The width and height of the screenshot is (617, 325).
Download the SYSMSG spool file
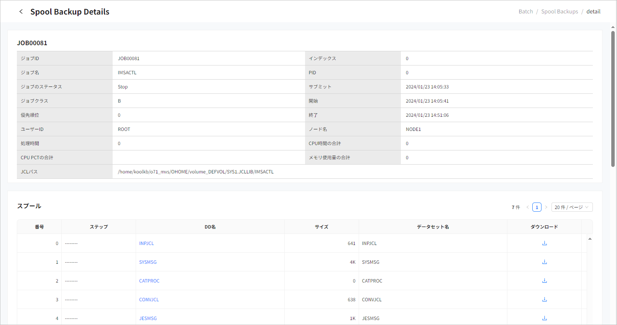pyautogui.click(x=544, y=262)
